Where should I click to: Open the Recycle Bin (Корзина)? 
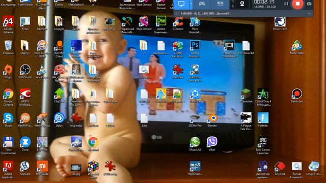(8, 47)
